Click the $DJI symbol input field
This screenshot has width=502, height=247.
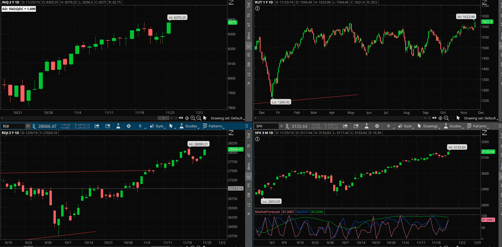pyautogui.click(x=13, y=126)
